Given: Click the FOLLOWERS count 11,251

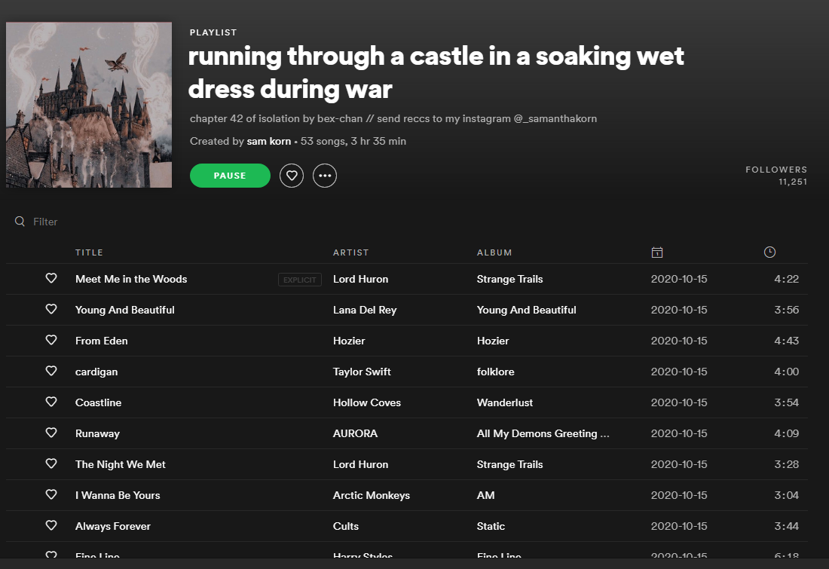Looking at the screenshot, I should (793, 182).
